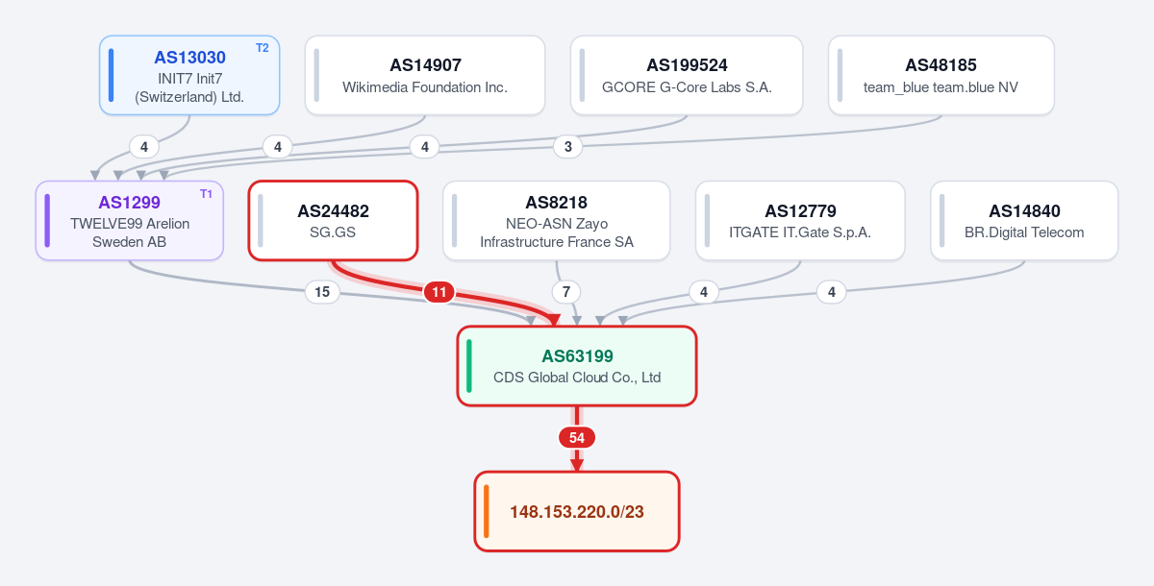Image resolution: width=1154 pixels, height=586 pixels.
Task: Click the 4 badge below AS14840 edge
Action: tap(832, 292)
